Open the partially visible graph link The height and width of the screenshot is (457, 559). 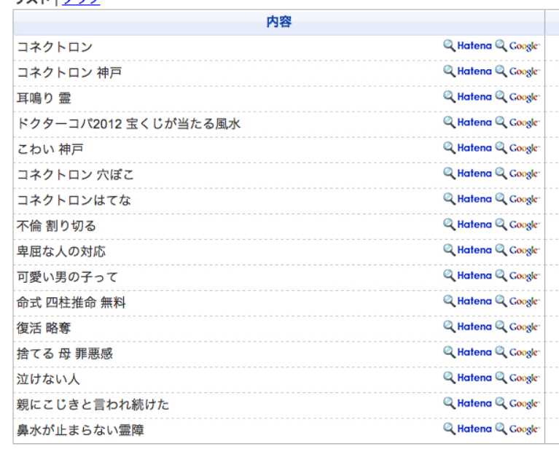[81, 1]
